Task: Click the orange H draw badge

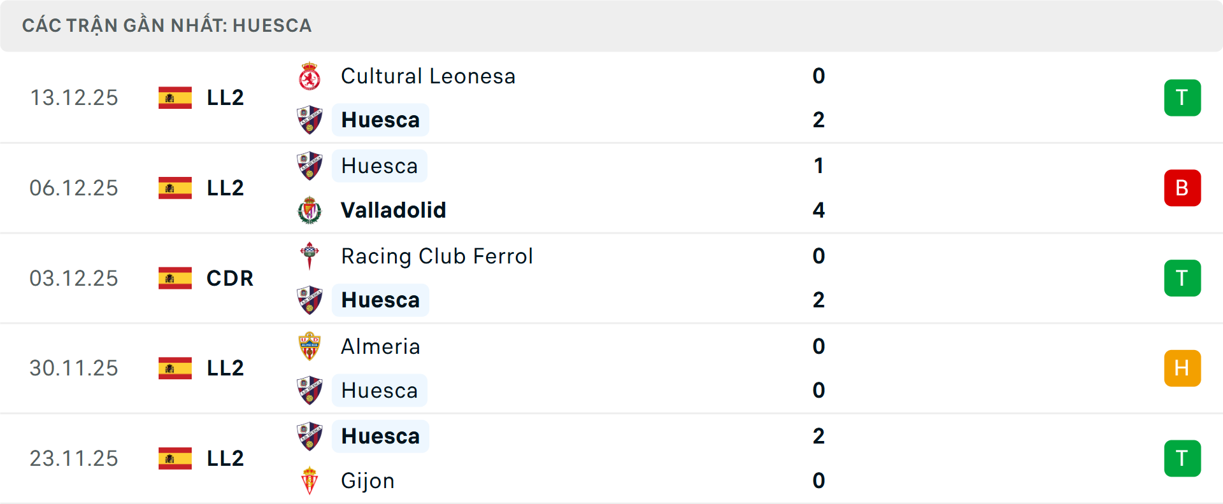Action: click(1182, 368)
